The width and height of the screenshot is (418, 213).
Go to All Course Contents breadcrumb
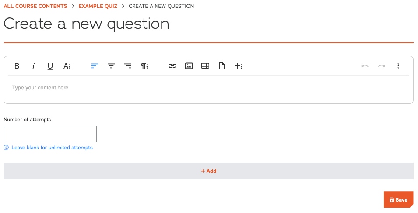35,6
